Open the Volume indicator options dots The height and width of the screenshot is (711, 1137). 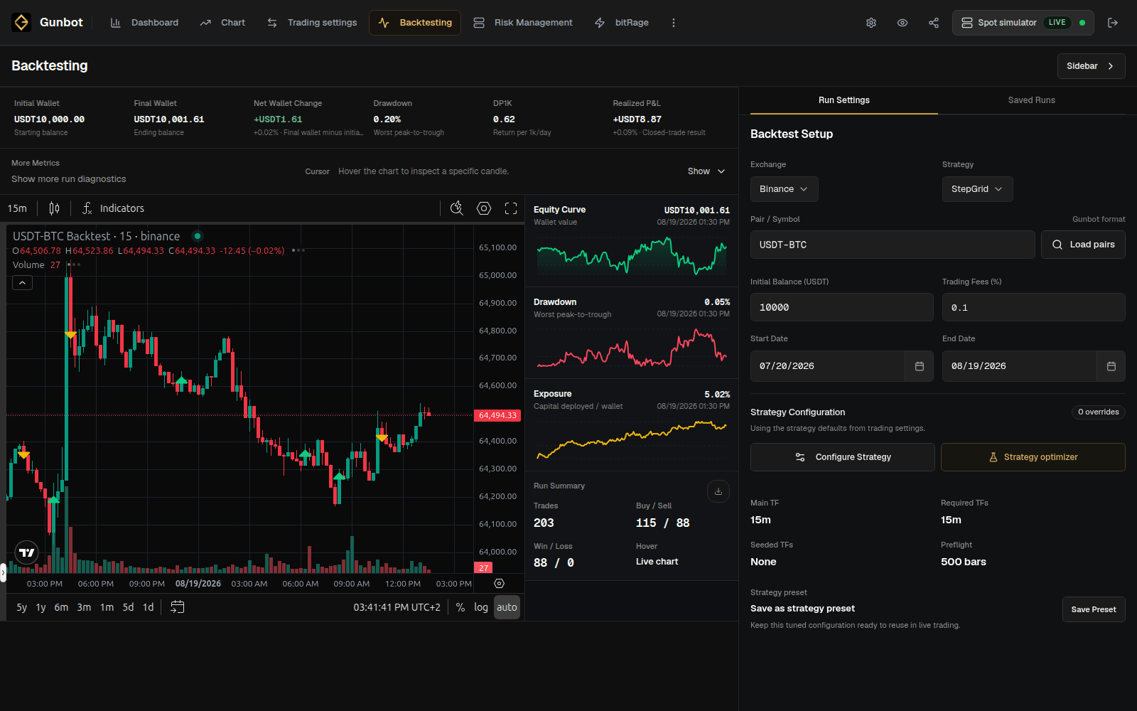coord(73,264)
